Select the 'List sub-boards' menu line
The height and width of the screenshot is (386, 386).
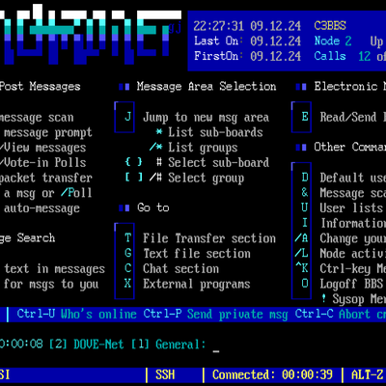(x=209, y=132)
